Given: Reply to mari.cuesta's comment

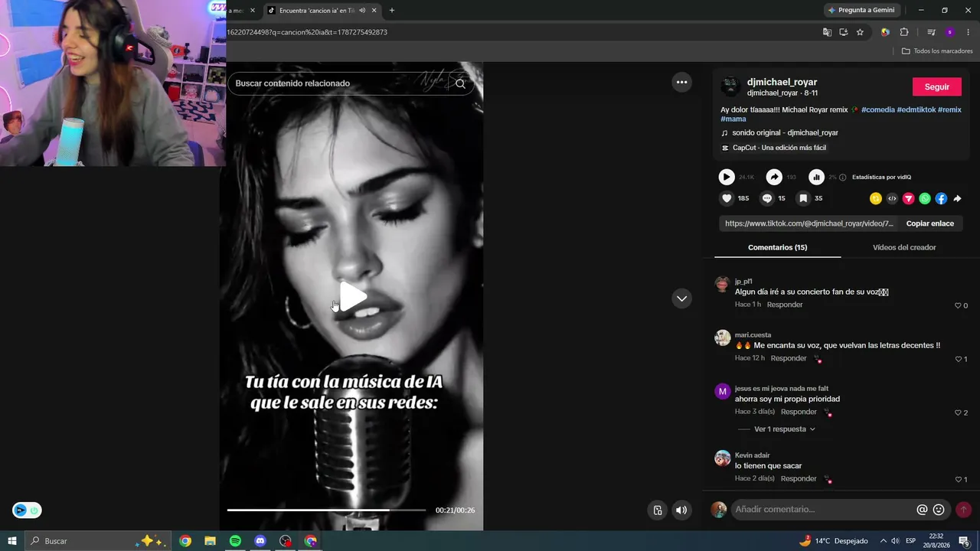Looking at the screenshot, I should tap(789, 358).
